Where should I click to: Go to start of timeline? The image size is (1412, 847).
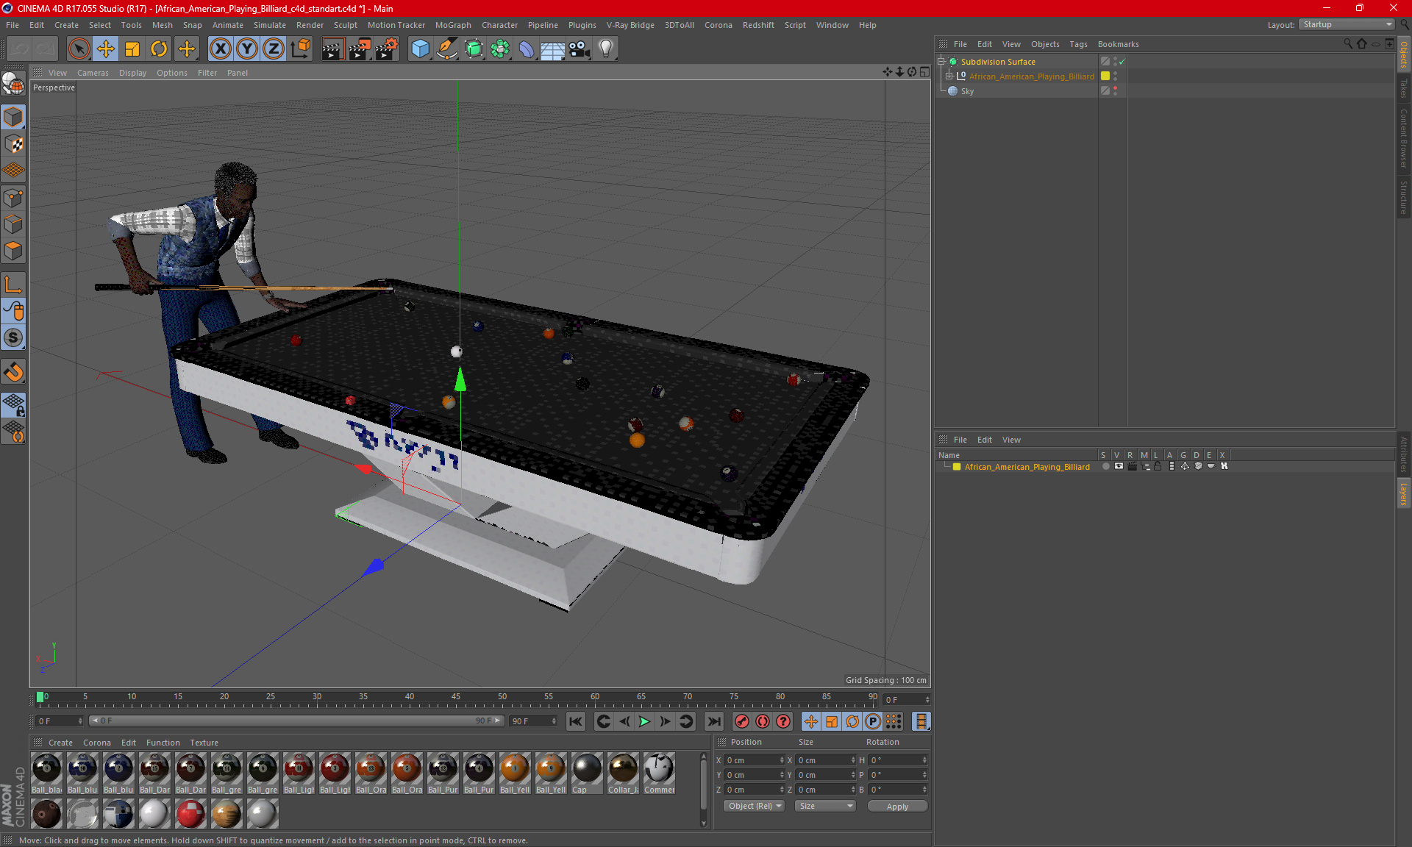click(x=576, y=721)
